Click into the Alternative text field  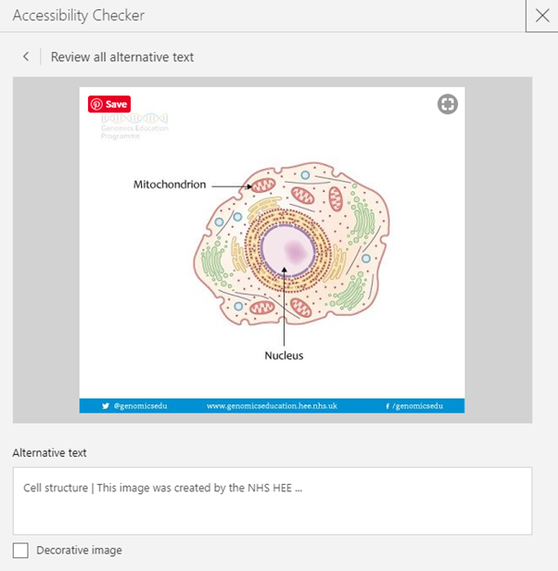tap(272, 501)
